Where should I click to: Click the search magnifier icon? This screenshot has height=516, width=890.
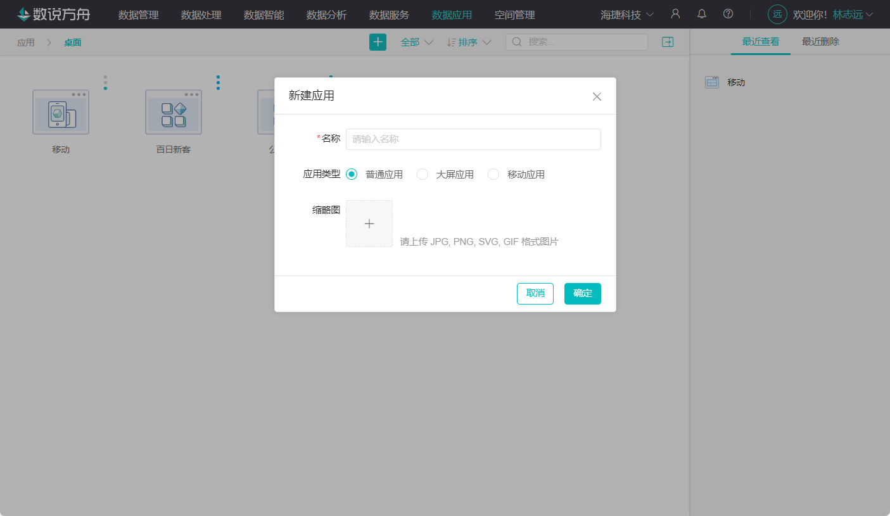tap(517, 42)
